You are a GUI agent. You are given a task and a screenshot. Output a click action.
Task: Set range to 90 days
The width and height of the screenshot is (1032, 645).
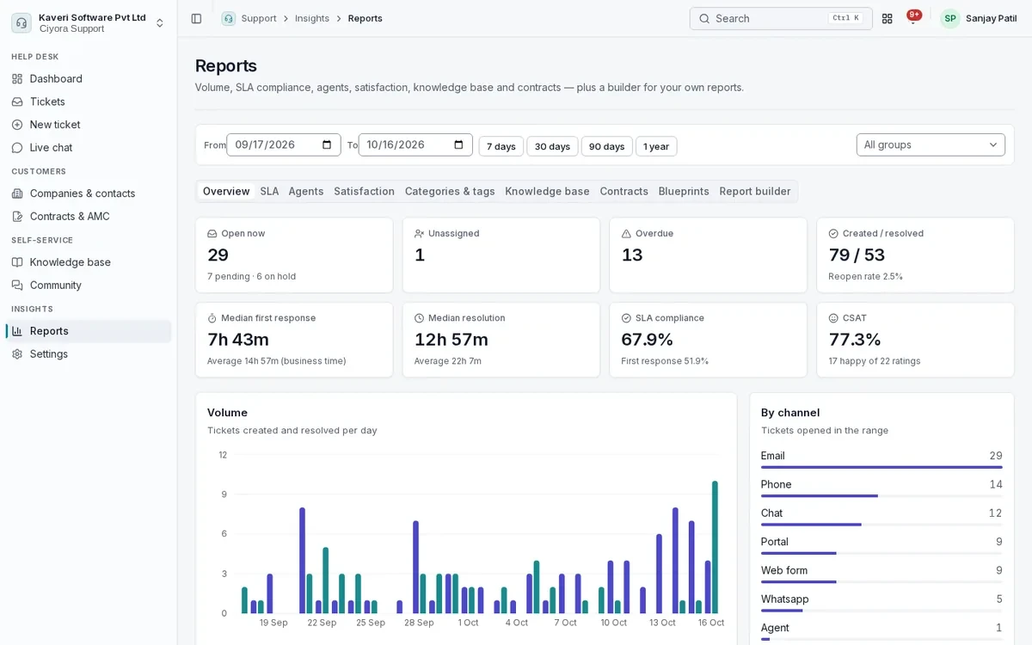607,146
